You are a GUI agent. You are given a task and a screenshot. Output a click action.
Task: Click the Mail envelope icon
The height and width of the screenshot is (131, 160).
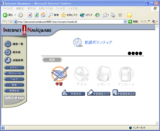pos(105,15)
